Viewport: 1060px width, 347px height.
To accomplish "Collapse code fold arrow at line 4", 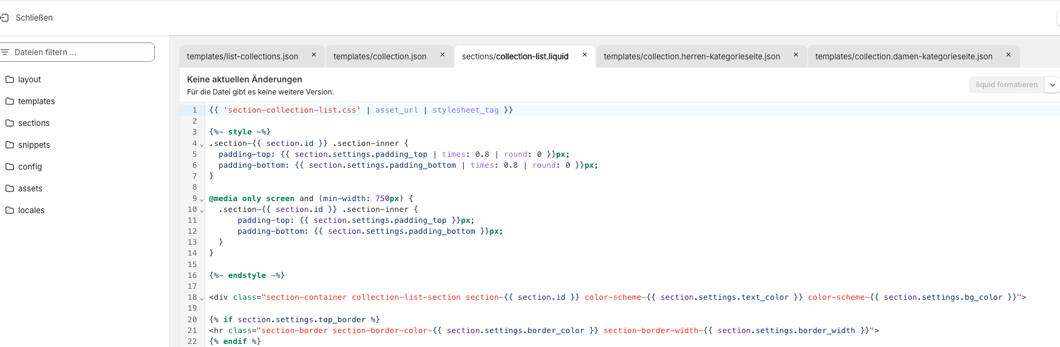I will 202,145.
